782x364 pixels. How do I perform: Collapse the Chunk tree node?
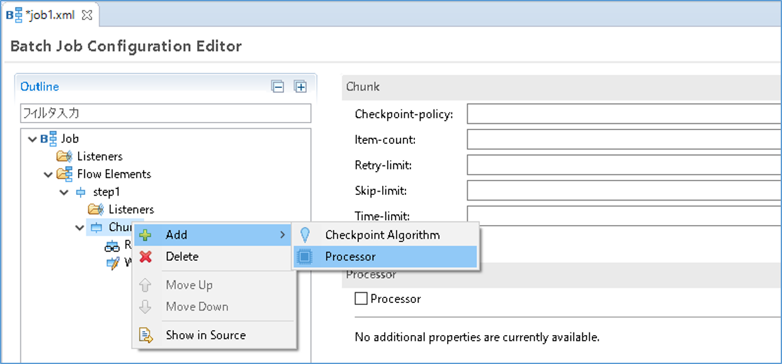point(79,227)
